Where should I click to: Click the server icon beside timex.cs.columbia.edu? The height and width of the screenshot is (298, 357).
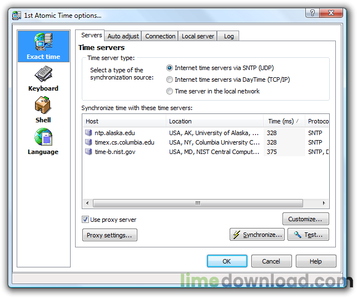(x=88, y=142)
